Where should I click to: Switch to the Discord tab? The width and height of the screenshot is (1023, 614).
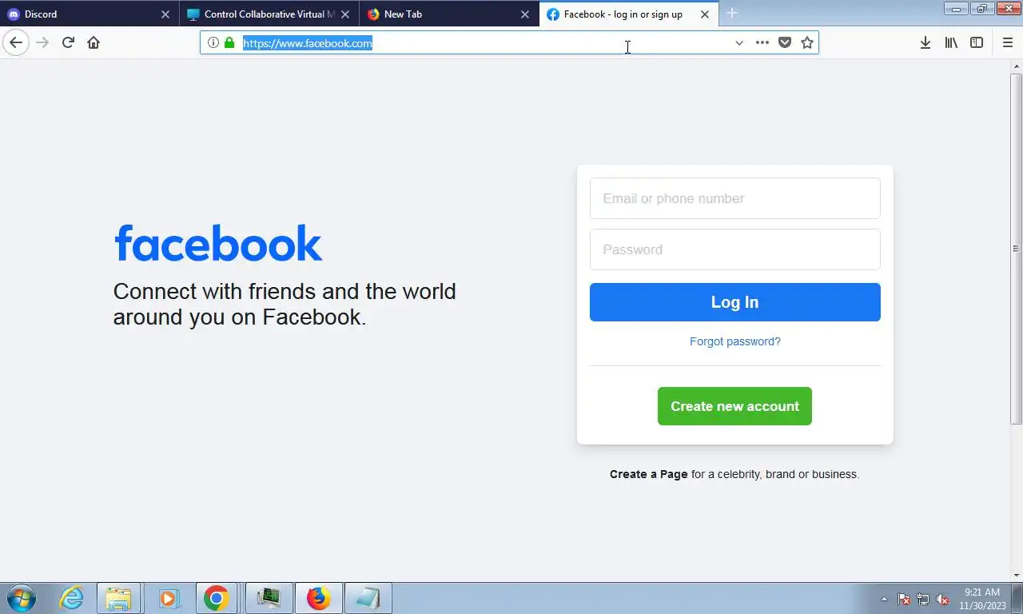90,14
